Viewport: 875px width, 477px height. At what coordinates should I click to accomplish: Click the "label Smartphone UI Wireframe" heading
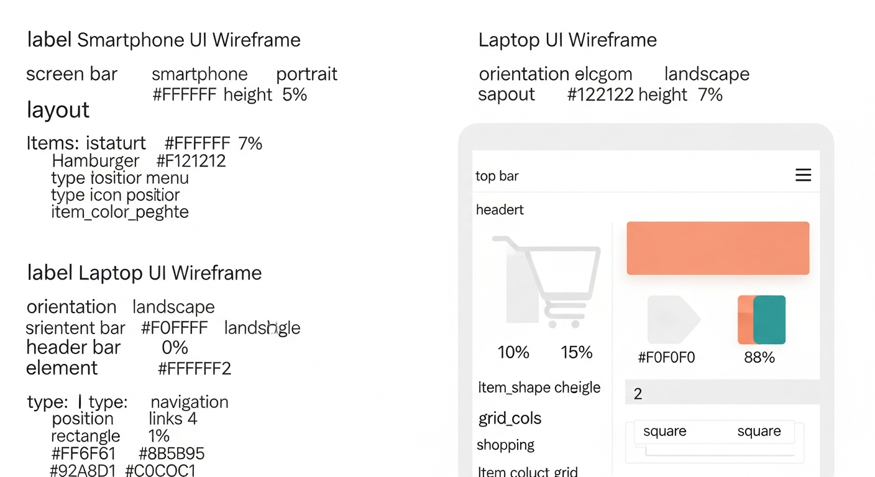point(164,40)
